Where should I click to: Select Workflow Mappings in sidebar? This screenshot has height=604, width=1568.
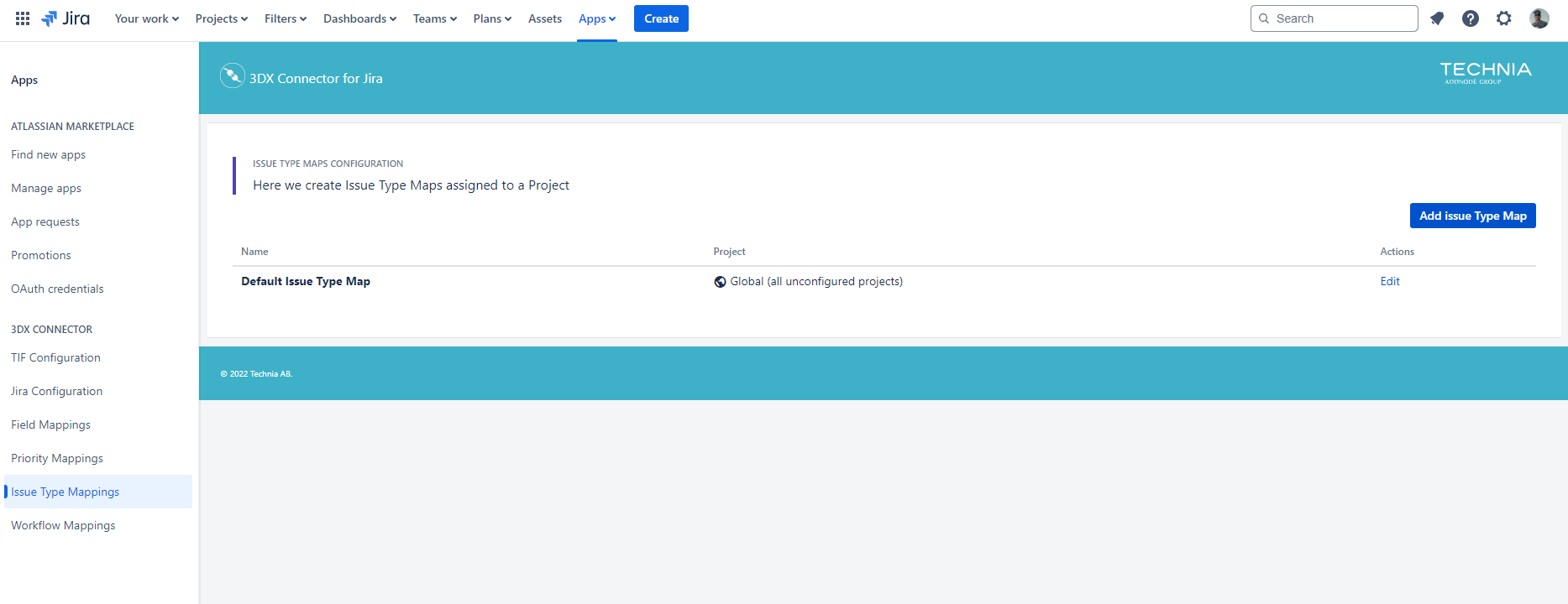(63, 525)
